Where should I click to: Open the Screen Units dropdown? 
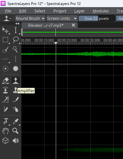coord(62,19)
